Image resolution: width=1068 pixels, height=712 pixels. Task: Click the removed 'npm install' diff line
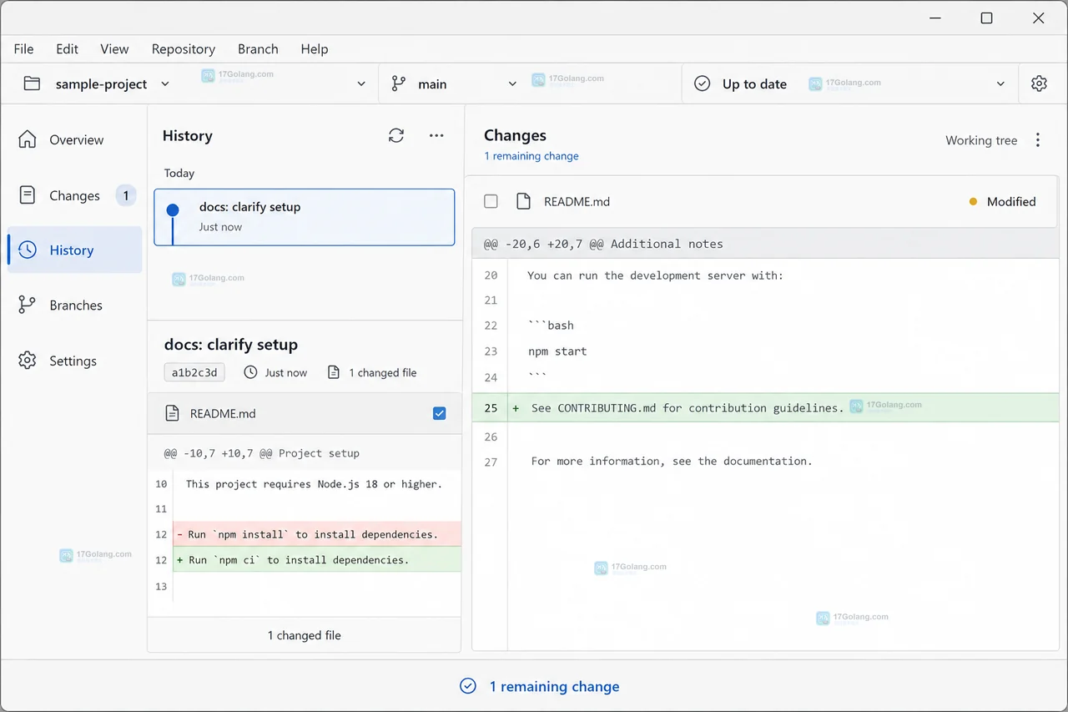pos(317,534)
